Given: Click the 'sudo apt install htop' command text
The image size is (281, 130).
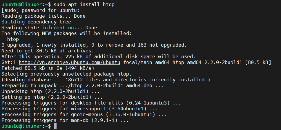Looking at the screenshot, I should [x=84, y=4].
